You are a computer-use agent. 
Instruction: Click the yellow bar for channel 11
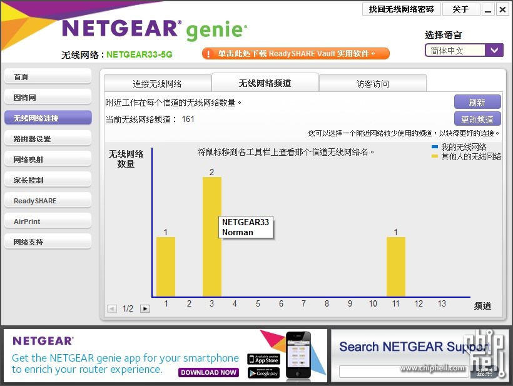(396, 267)
